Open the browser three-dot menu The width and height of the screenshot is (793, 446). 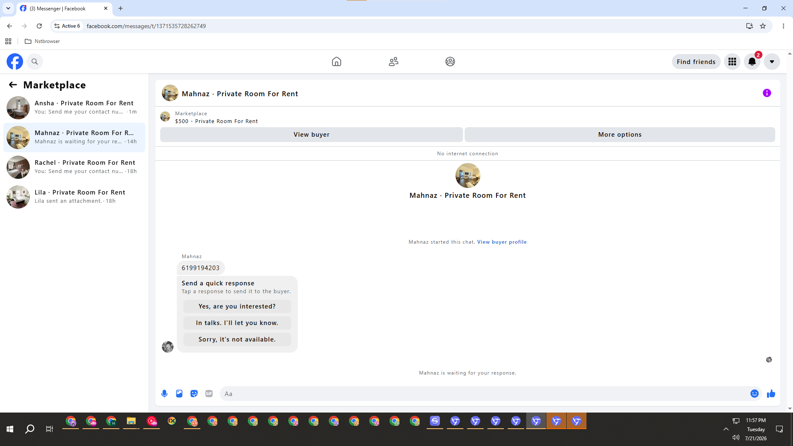point(784,26)
